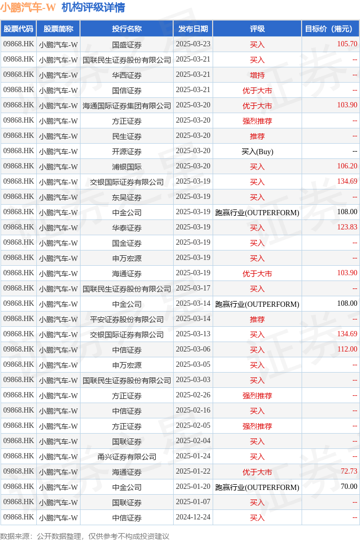Select the date 2025-03-23
Viewport: 360px width, 541px height.
click(x=193, y=44)
